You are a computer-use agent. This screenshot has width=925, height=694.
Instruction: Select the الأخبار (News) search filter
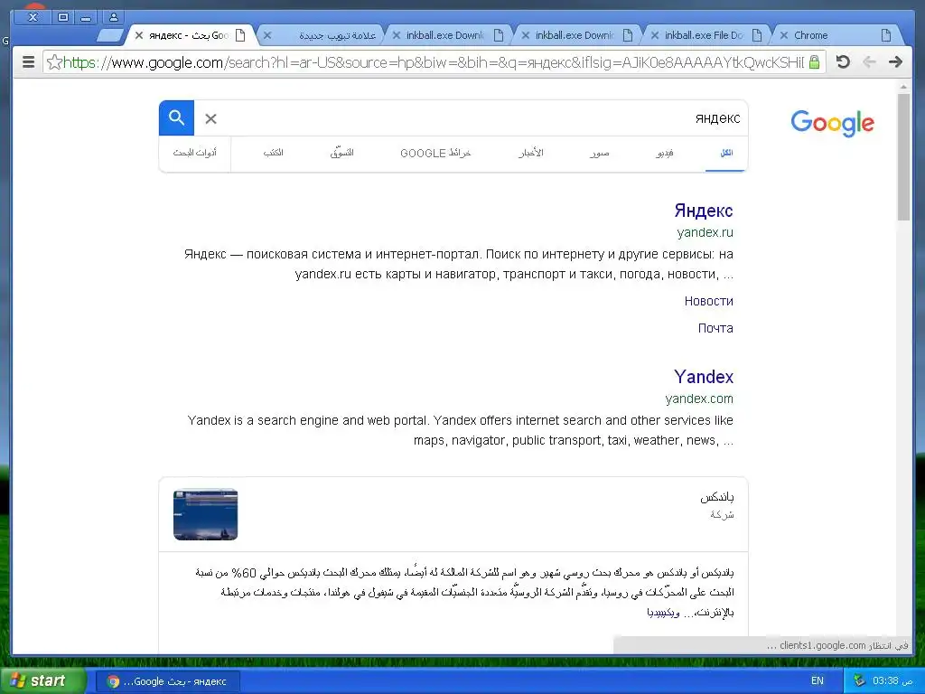click(531, 153)
